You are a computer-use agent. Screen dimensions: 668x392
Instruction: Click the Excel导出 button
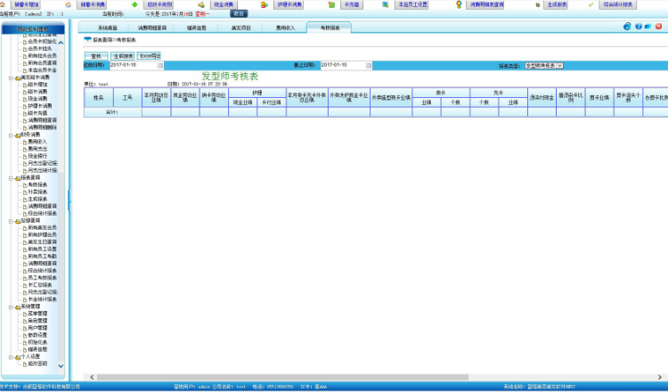(149, 56)
